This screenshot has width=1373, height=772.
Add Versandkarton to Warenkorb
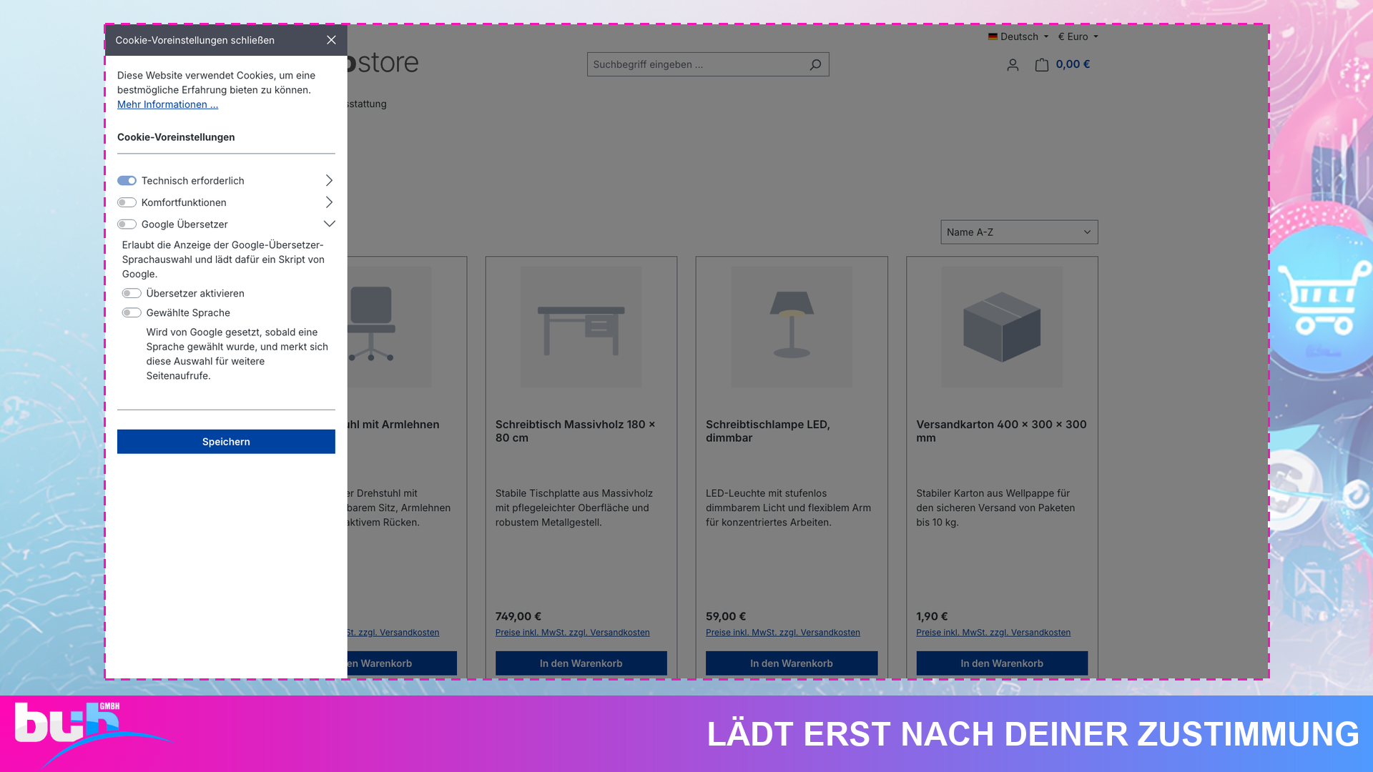click(1002, 663)
